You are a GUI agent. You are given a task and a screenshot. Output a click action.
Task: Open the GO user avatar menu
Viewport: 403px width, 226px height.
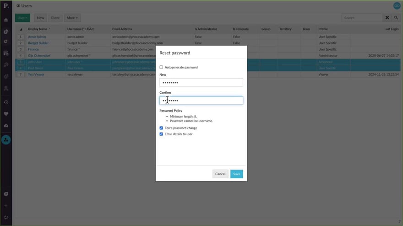[397, 6]
